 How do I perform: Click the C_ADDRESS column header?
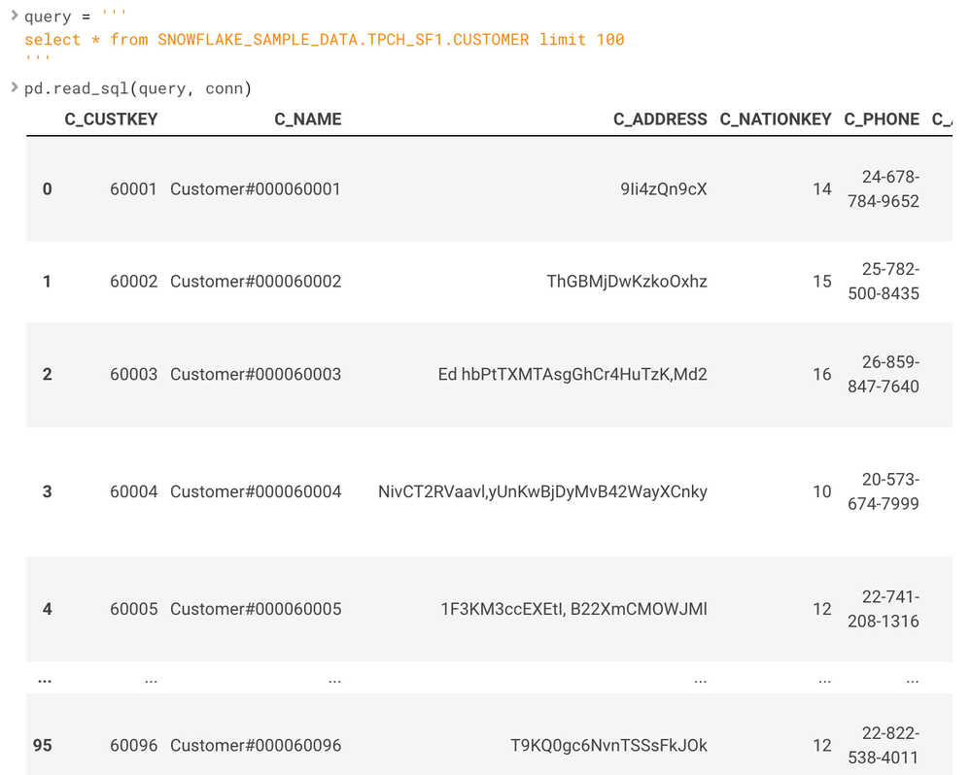click(660, 119)
